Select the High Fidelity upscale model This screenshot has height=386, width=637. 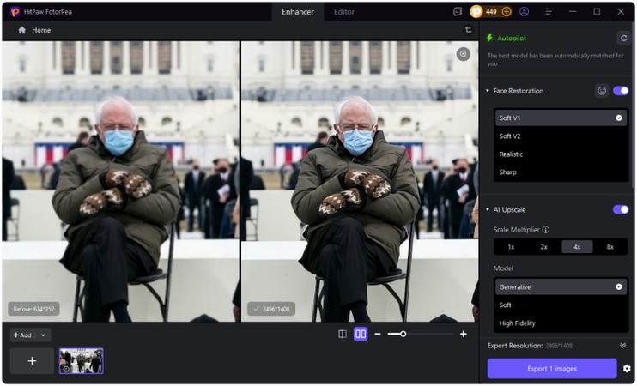561,323
